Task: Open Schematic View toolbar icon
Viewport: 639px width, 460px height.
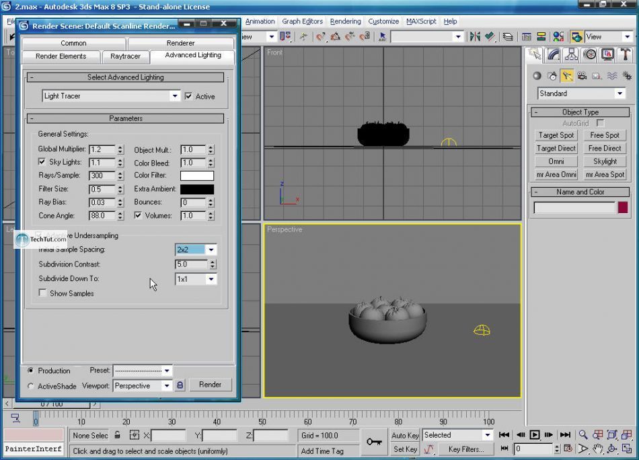Action: [x=541, y=37]
